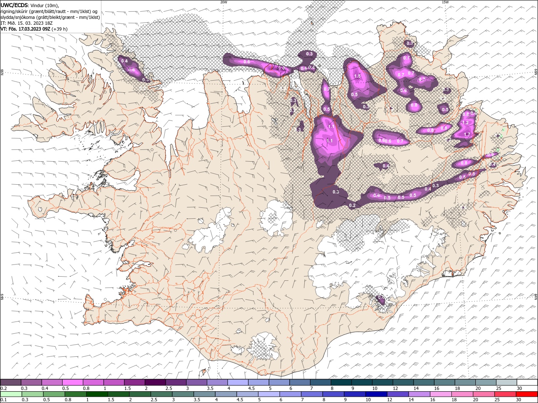
Task: Select the upper-row swatch between 0.3 and 0.4
Action: pyautogui.click(x=31, y=382)
